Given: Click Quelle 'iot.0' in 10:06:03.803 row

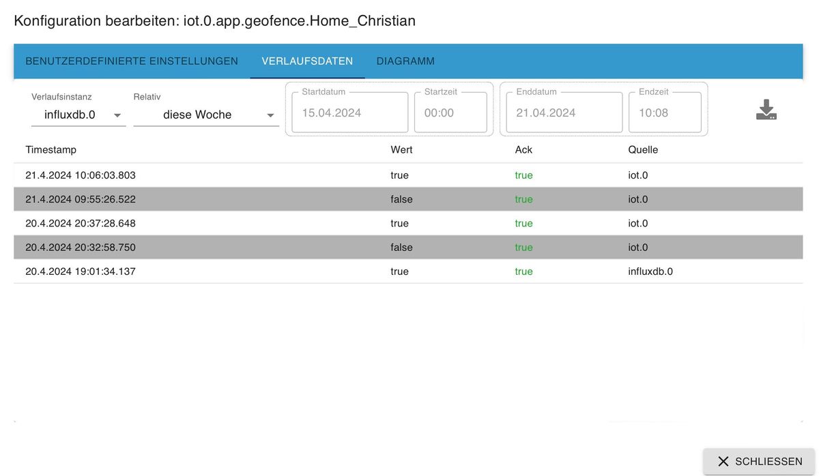Looking at the screenshot, I should point(638,175).
